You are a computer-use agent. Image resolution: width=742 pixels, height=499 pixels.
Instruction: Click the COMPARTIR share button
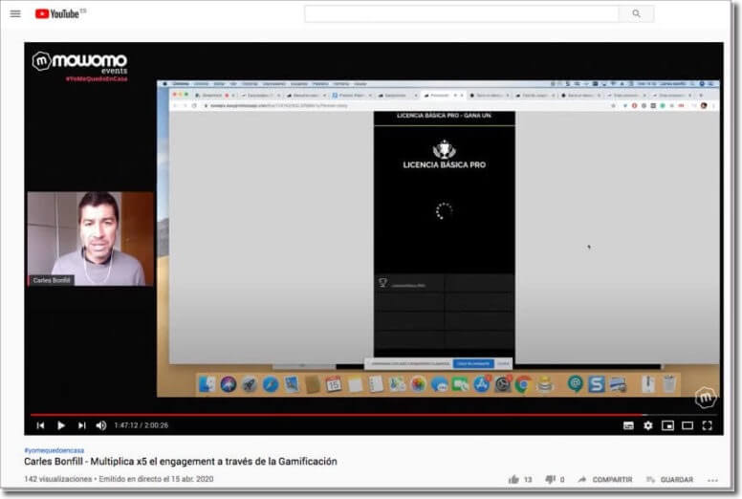coord(605,479)
